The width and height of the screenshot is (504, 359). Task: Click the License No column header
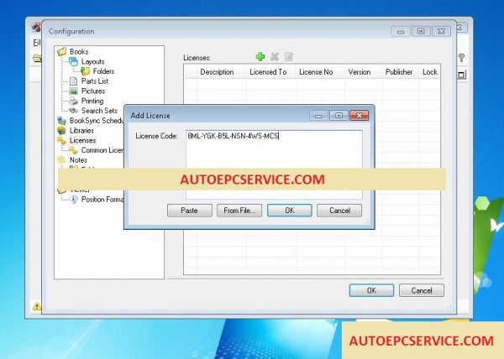click(x=316, y=72)
